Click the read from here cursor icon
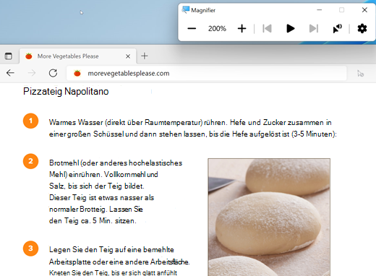 (x=337, y=29)
